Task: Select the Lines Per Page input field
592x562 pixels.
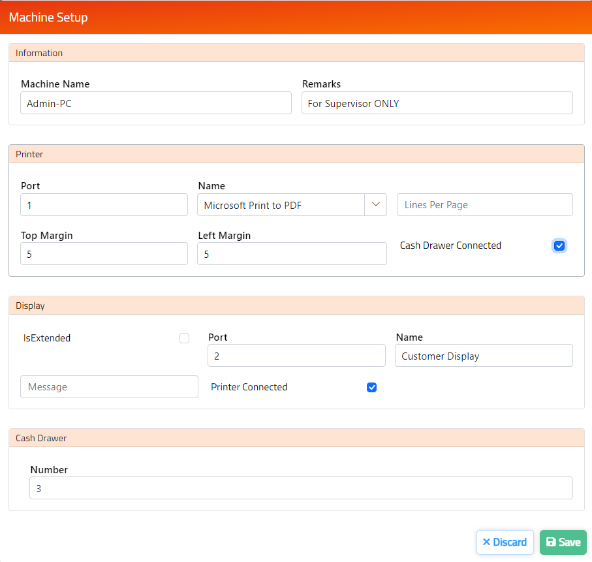Action: [x=484, y=204]
